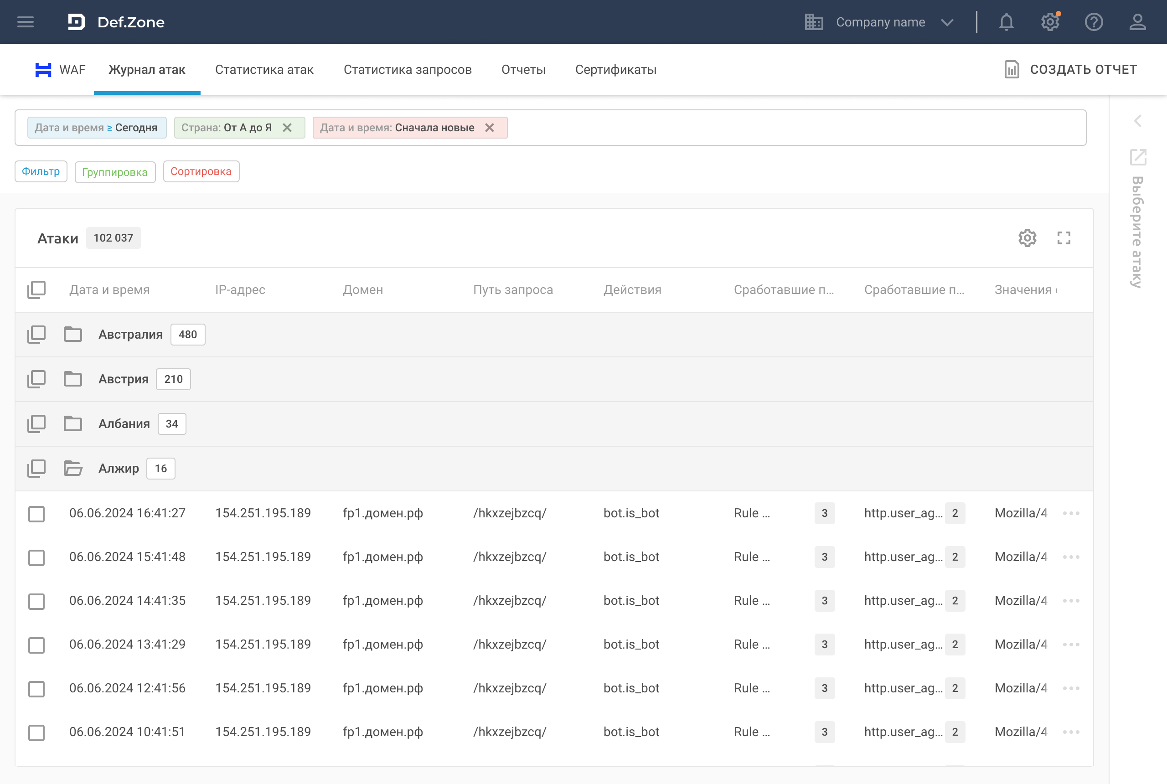This screenshot has height=784, width=1167.
Task: Select the 06.06.2024 13:41:29 attack checkbox
Action: [36, 645]
